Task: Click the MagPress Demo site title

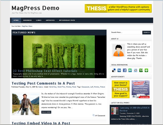Action: (35, 8)
